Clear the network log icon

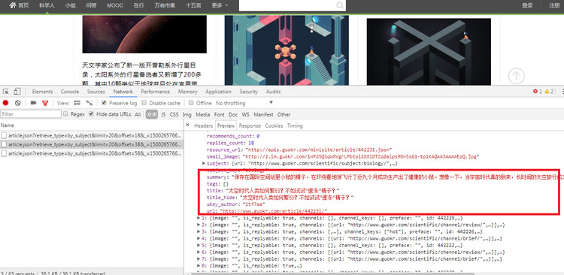pyautogui.click(x=17, y=103)
